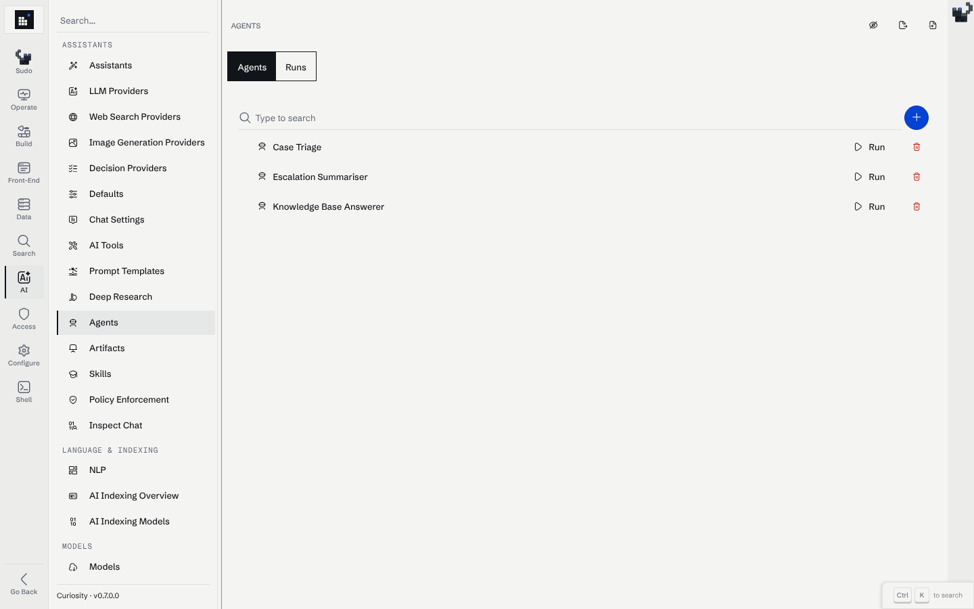Open the Skills page in the sidebar
This screenshot has height=609, width=974.
[x=136, y=374]
